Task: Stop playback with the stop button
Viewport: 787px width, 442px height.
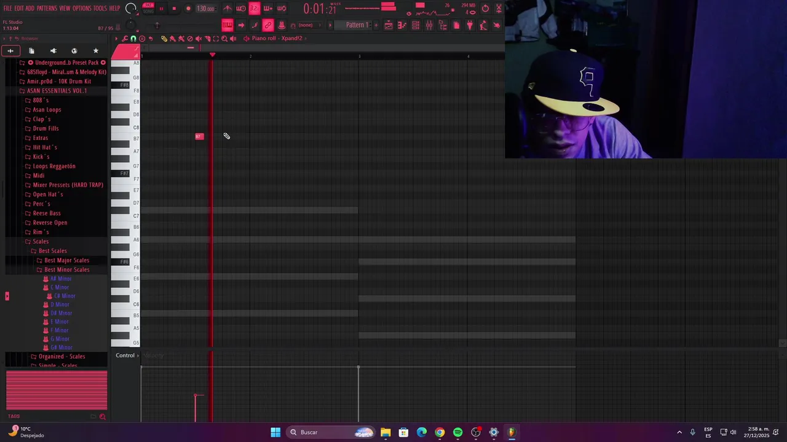Action: point(174,9)
